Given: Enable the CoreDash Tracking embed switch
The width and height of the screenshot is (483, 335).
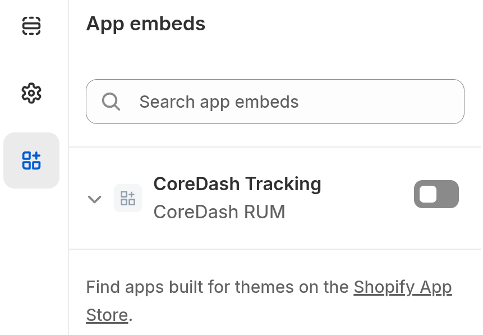Looking at the screenshot, I should (436, 194).
